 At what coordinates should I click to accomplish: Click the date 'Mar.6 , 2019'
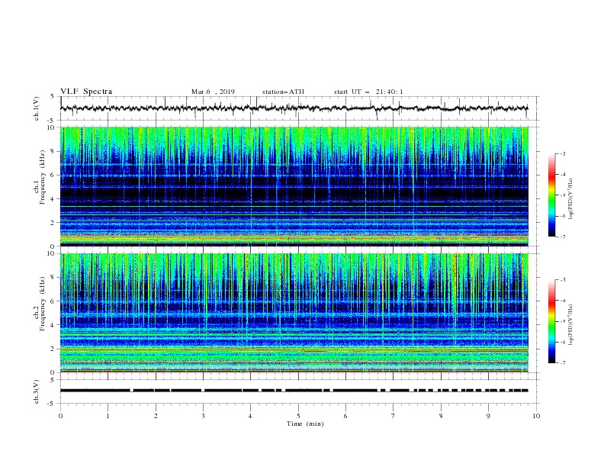coord(213,92)
